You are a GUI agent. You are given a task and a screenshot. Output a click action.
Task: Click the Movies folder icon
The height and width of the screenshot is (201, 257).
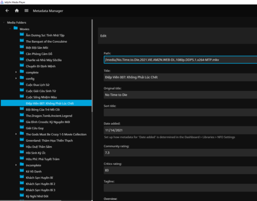tap(16, 28)
